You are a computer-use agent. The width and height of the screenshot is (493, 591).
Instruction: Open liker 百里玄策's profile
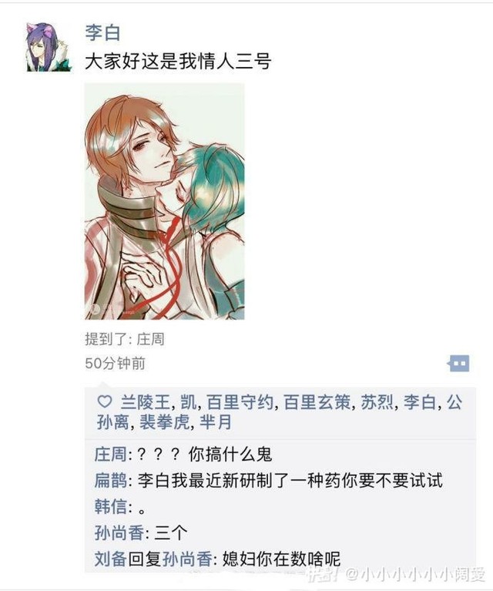tap(317, 402)
